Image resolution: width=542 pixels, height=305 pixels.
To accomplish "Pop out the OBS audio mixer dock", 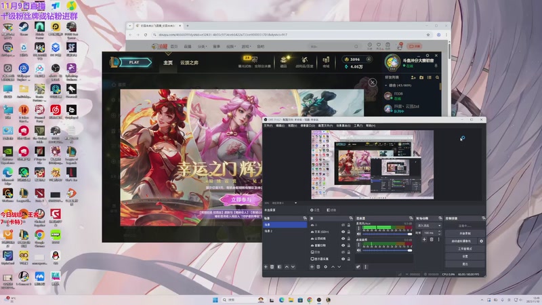I will coord(411,218).
